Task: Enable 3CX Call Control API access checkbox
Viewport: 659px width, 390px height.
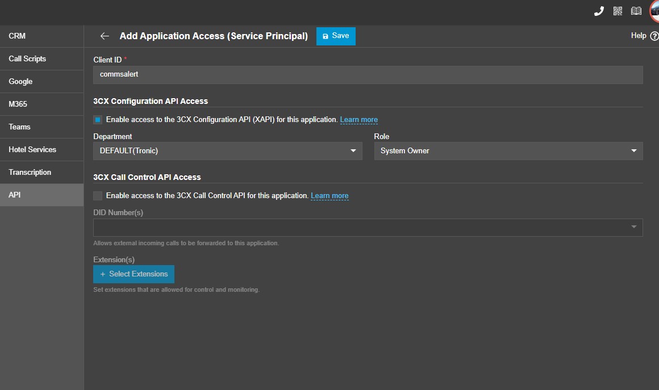Action: [x=98, y=196]
